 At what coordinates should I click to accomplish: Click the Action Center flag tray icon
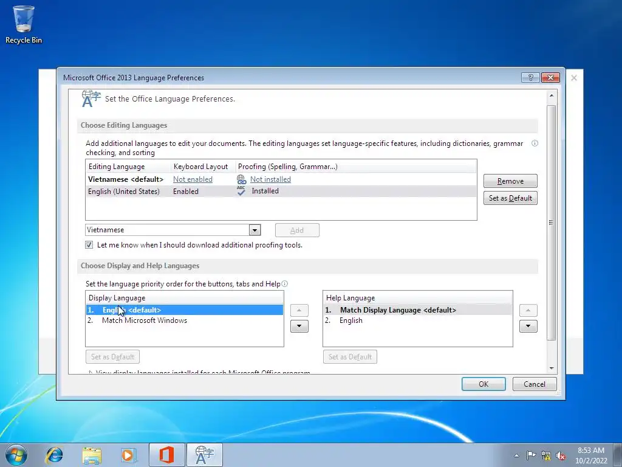(x=531, y=455)
